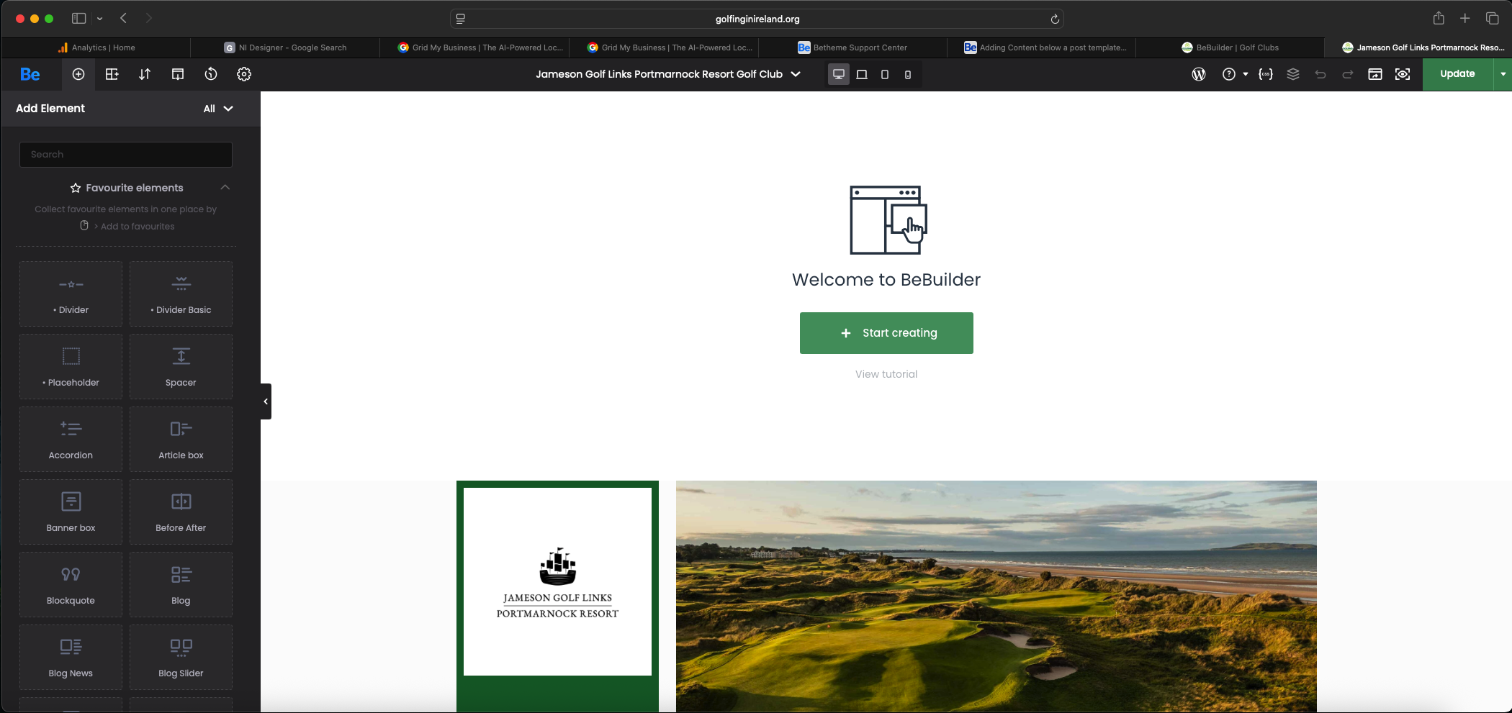Expand the Update button dropdown arrow

[x=1503, y=74]
